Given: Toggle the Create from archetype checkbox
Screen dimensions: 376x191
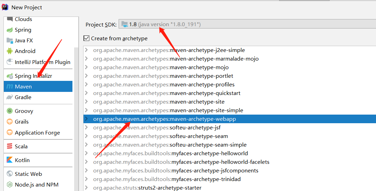Looking at the screenshot, I should [x=86, y=38].
